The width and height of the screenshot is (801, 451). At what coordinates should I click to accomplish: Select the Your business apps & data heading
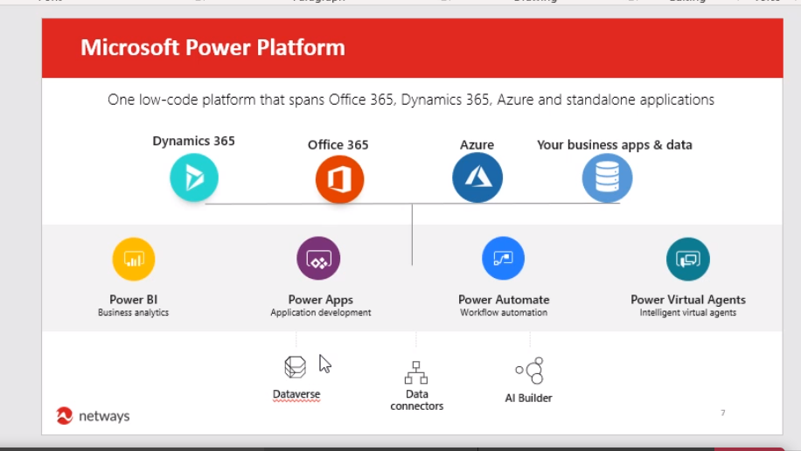(614, 145)
